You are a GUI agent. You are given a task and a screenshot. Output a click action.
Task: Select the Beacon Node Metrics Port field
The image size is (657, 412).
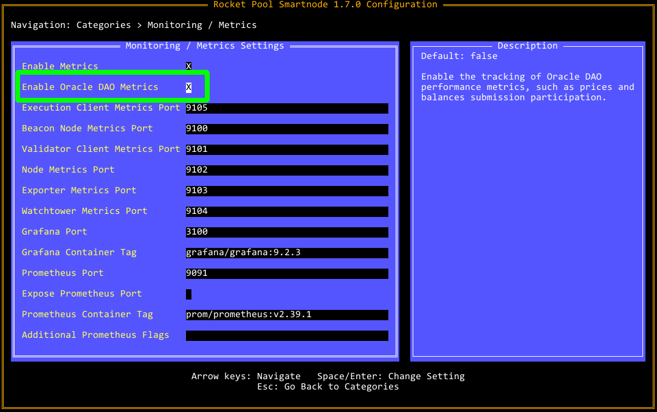tap(287, 129)
